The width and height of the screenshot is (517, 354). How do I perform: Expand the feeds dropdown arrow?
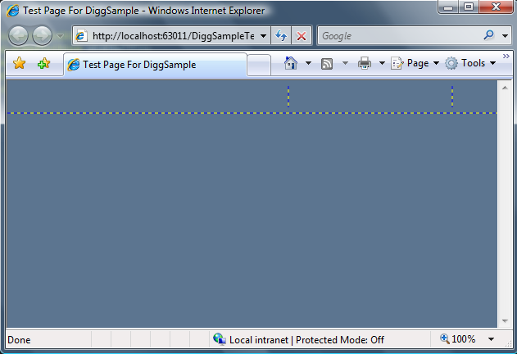pos(345,62)
